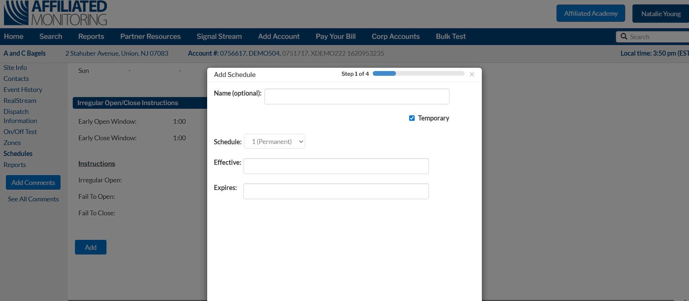This screenshot has height=301, width=689.
Task: Go to Signal Stream tab
Action: (x=219, y=37)
